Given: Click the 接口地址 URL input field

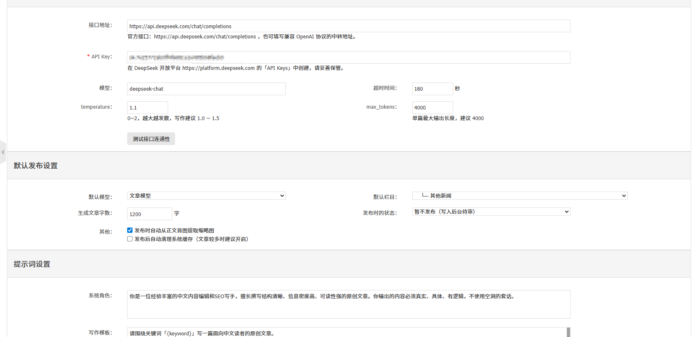Looking at the screenshot, I should tap(348, 26).
